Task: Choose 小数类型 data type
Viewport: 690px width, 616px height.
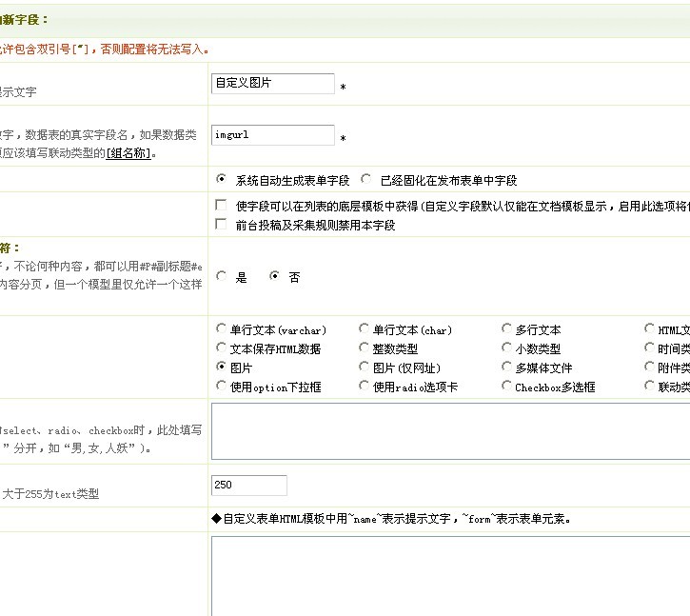Action: 506,348
